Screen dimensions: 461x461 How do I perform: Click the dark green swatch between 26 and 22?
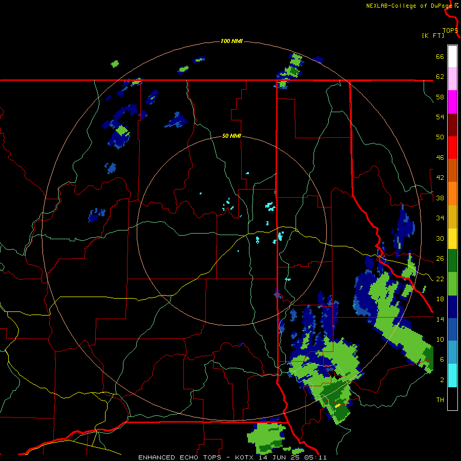tap(452, 261)
